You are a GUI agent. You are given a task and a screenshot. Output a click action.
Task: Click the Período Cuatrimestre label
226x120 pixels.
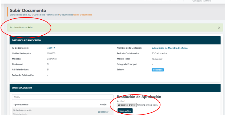tap(128, 53)
